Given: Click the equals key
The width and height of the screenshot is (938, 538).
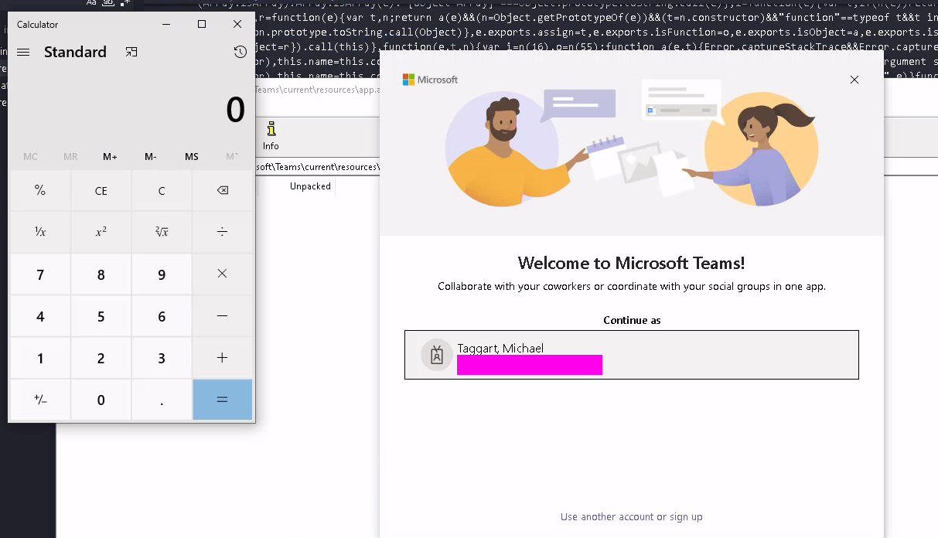Looking at the screenshot, I should [x=223, y=400].
